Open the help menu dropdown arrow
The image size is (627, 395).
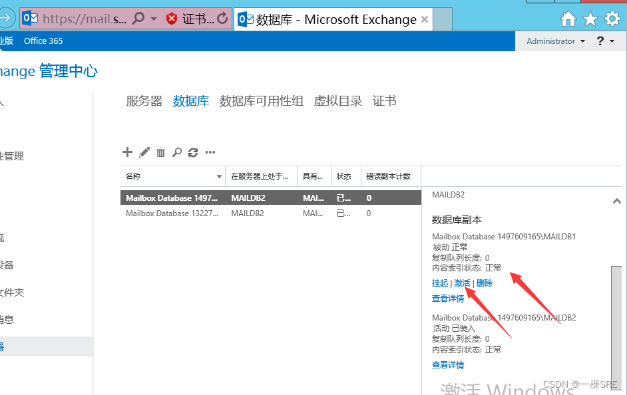(x=612, y=41)
